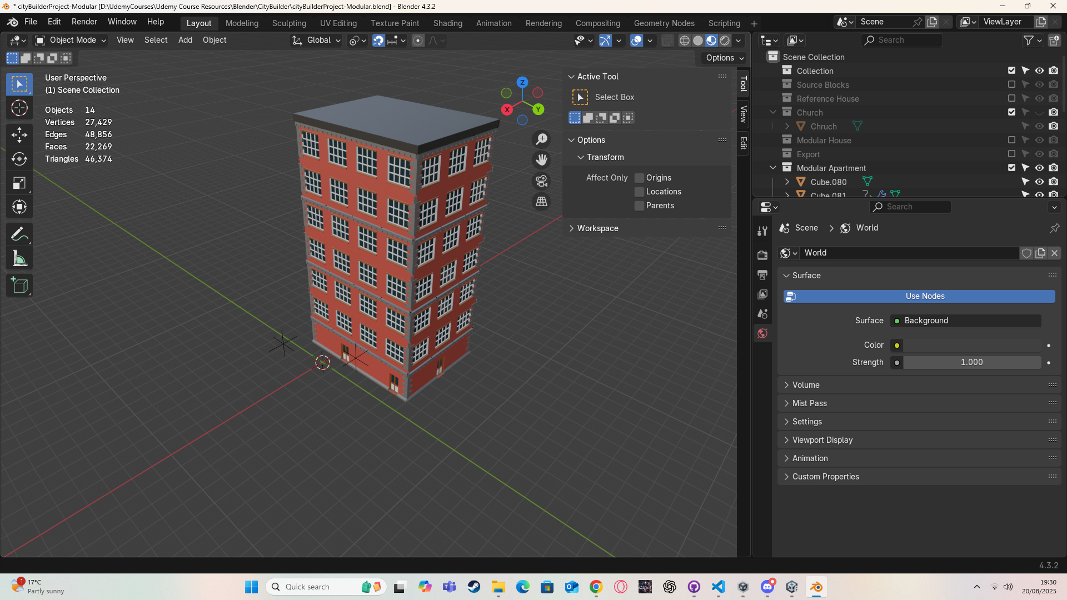This screenshot has height=600, width=1067.
Task: Toggle proportional editing in header
Action: pyautogui.click(x=418, y=41)
